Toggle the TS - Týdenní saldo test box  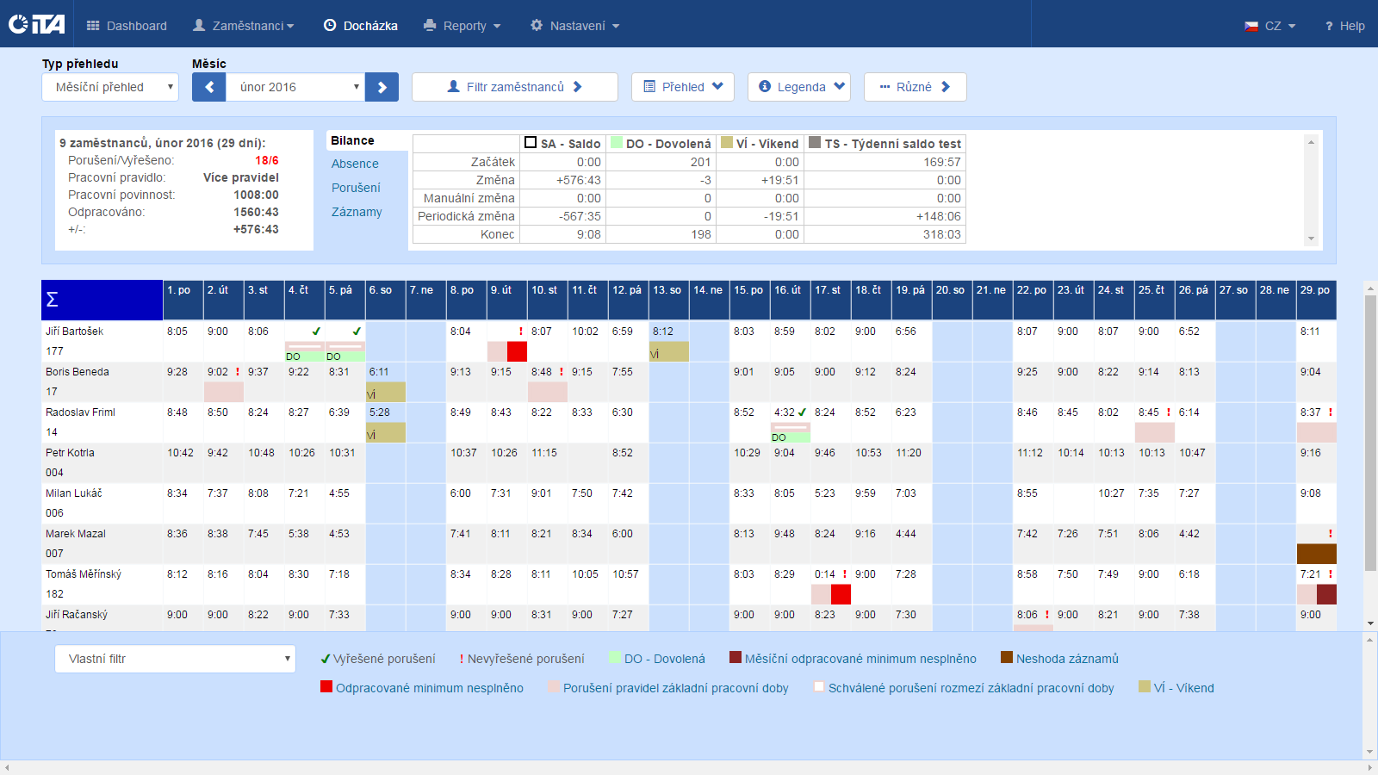[x=815, y=143]
